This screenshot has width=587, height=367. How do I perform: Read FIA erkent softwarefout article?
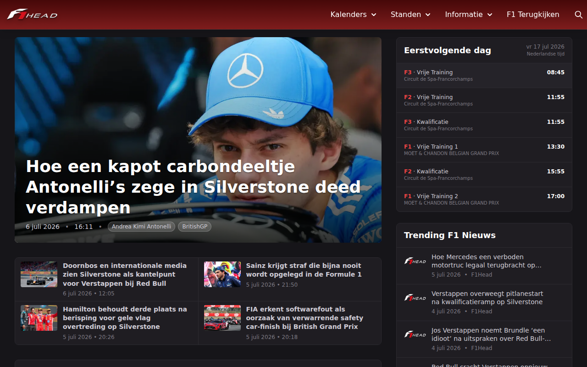click(305, 318)
